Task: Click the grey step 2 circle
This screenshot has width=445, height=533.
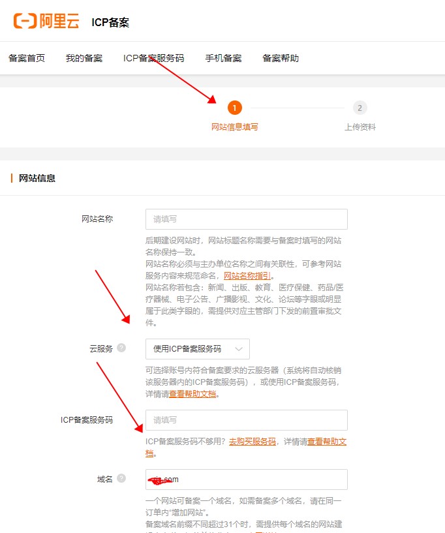Action: [360, 108]
